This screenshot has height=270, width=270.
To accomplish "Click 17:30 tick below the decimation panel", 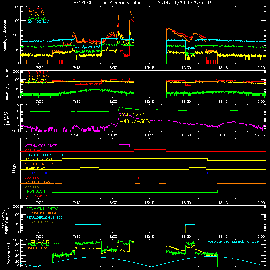I will click(38, 237).
